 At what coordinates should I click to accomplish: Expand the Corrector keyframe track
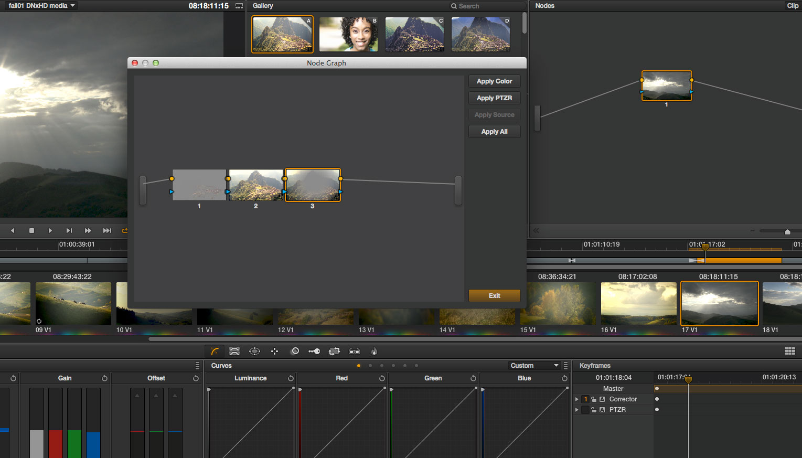pos(577,399)
